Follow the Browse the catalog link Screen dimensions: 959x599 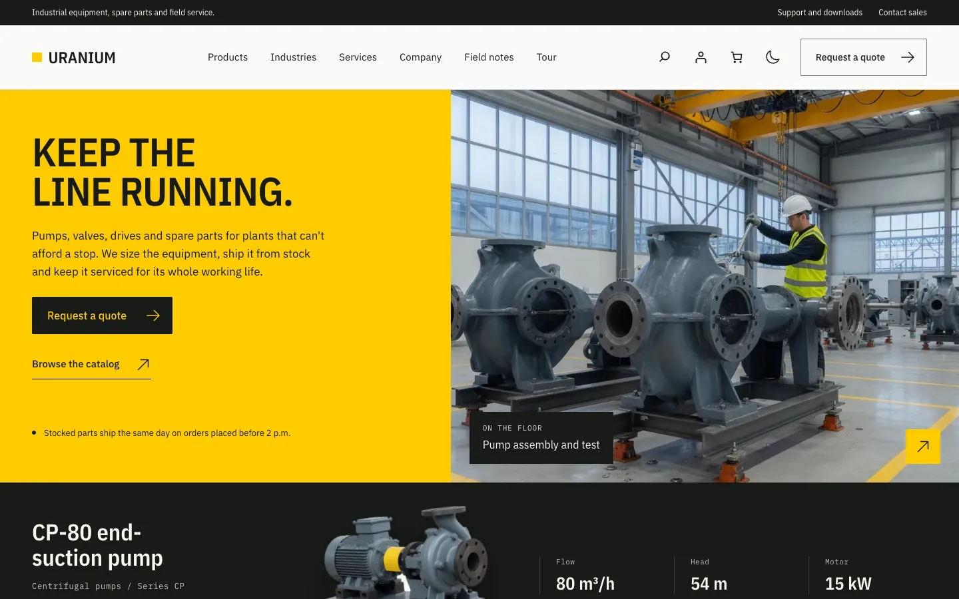click(x=91, y=364)
